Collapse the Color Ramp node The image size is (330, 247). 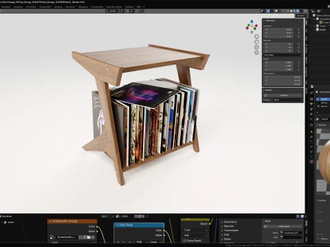pyautogui.click(x=117, y=225)
